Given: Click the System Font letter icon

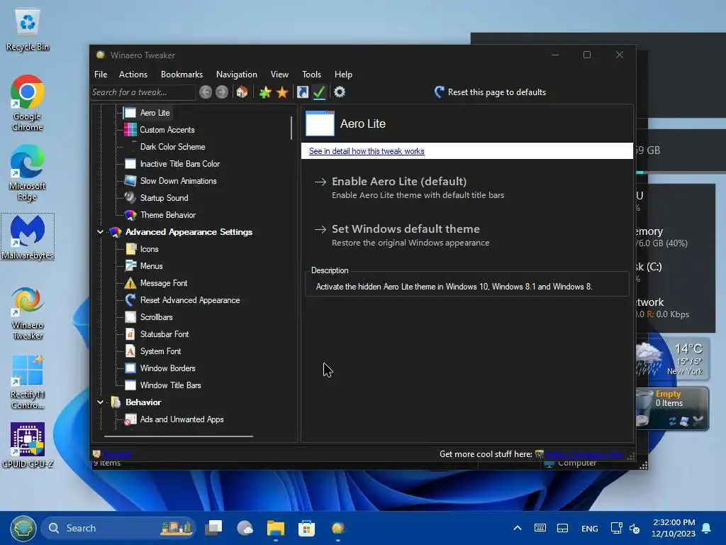Looking at the screenshot, I should (x=130, y=351).
